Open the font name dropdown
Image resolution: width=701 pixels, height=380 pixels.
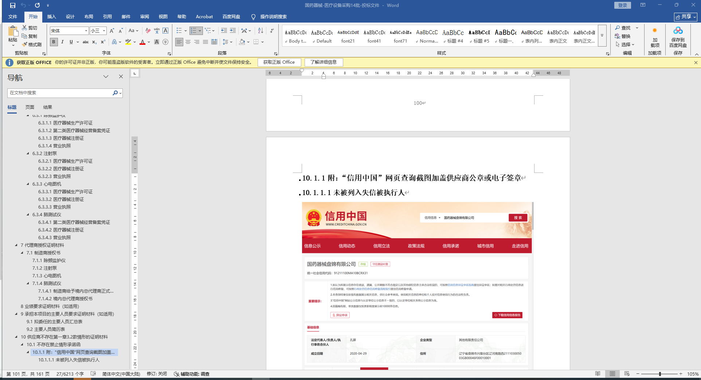[x=86, y=31]
